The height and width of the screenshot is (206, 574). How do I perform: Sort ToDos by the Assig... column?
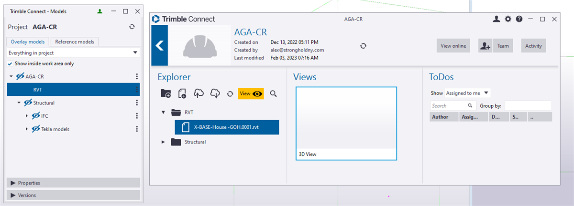[x=473, y=117]
